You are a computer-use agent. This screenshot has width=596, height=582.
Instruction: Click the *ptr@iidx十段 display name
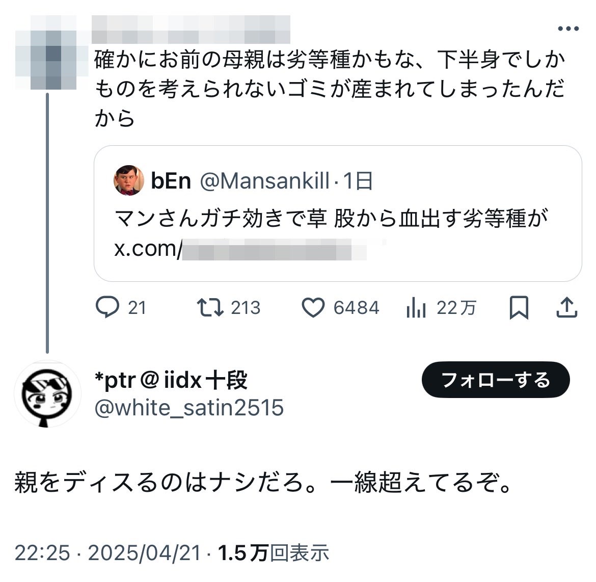click(172, 380)
